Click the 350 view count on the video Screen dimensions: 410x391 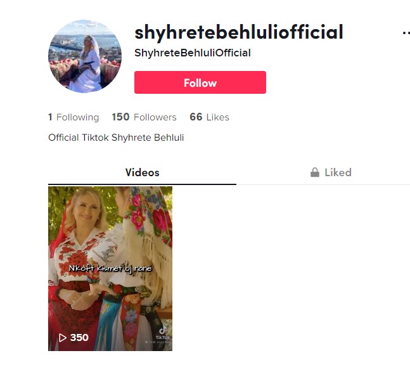[x=79, y=338]
